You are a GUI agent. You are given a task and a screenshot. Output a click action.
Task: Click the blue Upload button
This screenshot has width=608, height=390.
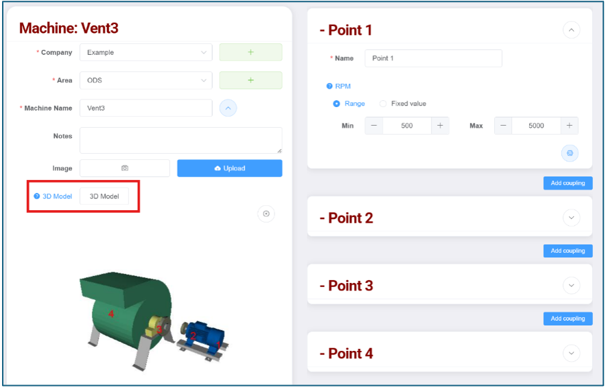pos(230,168)
